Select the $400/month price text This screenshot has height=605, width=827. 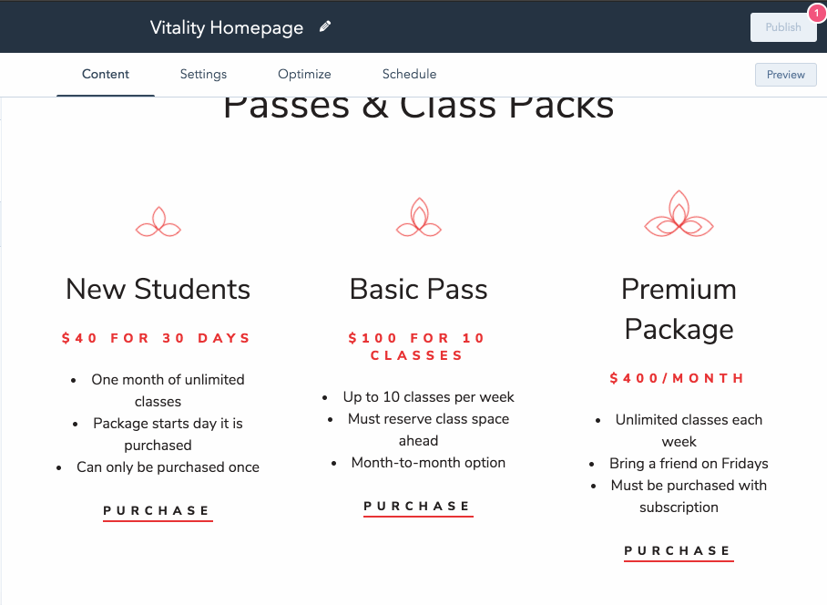point(678,378)
